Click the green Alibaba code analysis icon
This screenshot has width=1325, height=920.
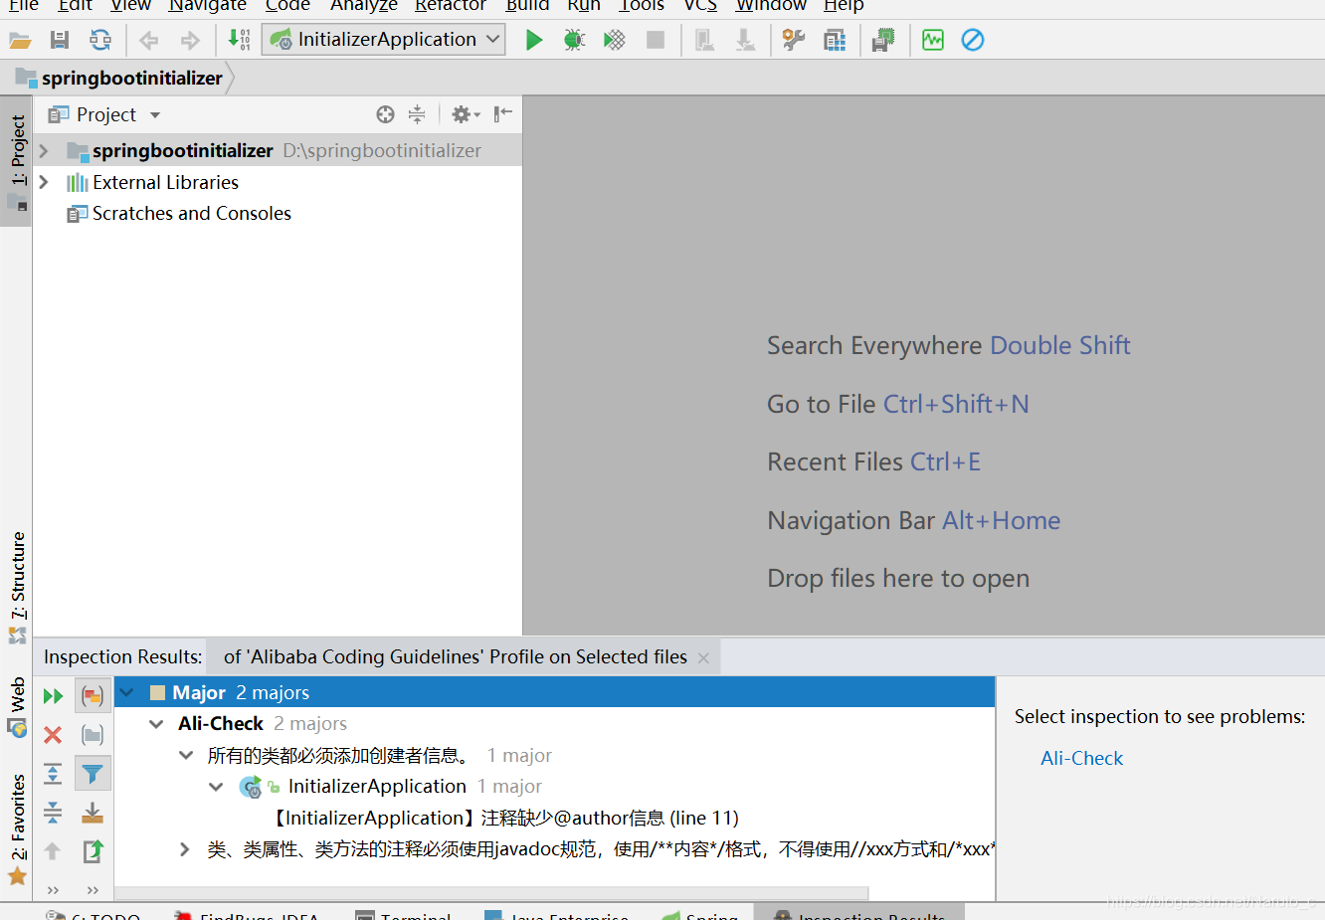(933, 40)
